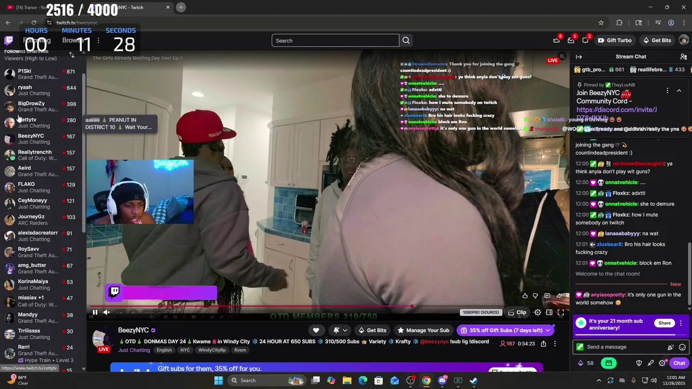Open the Clip creation button

(517, 312)
